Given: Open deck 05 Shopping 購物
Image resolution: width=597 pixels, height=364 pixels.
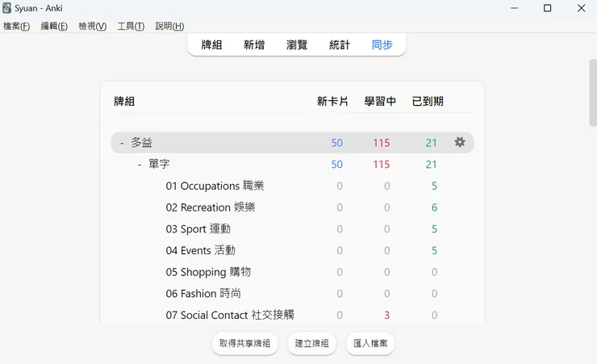Looking at the screenshot, I should (x=208, y=272).
